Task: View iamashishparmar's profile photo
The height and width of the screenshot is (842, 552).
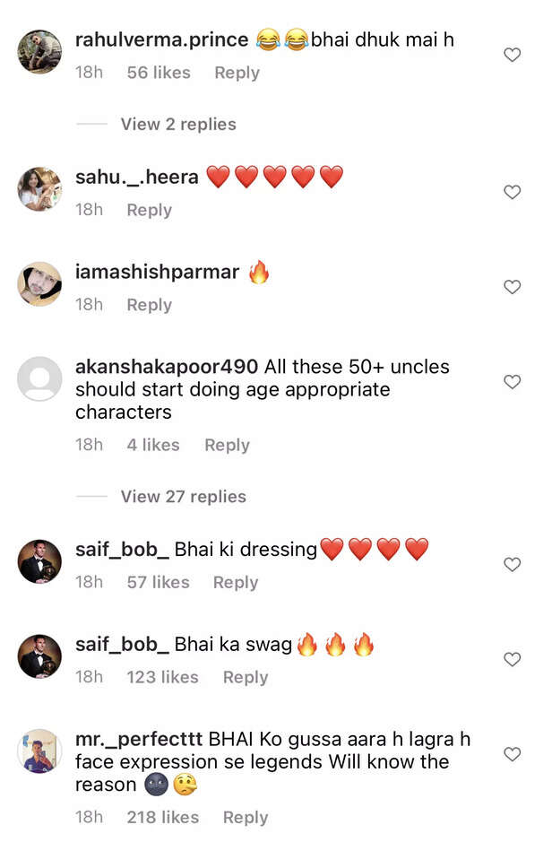Action: pos(40,284)
